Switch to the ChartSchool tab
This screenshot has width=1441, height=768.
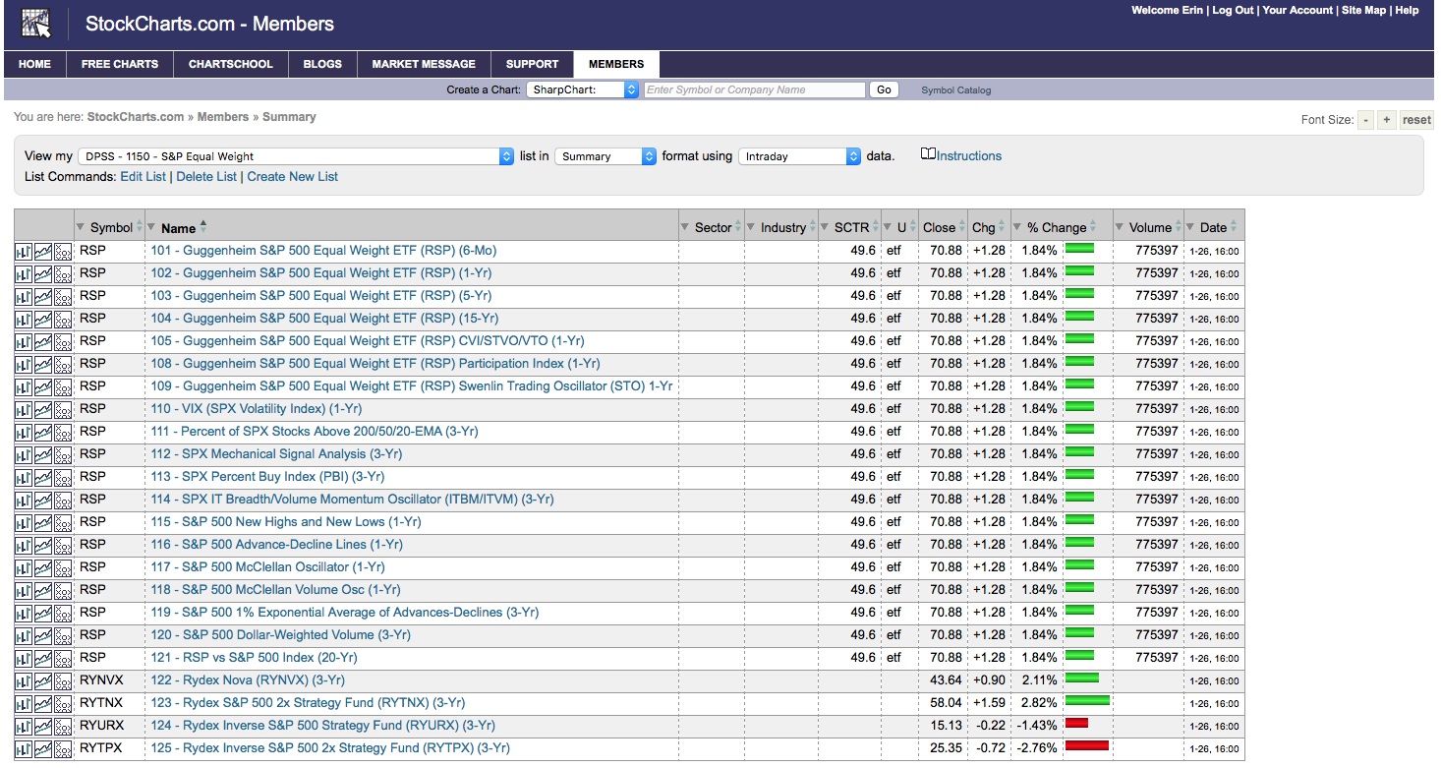(230, 64)
